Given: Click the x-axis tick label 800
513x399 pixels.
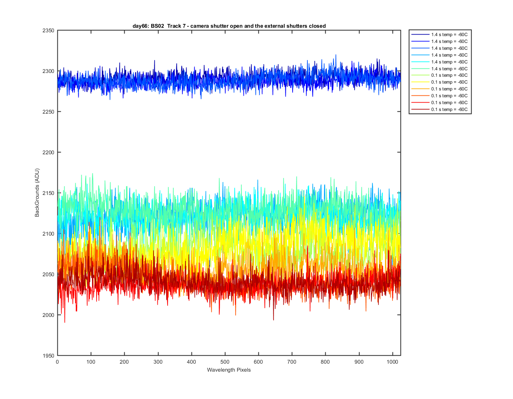Looking at the screenshot, I should pyautogui.click(x=325, y=362).
